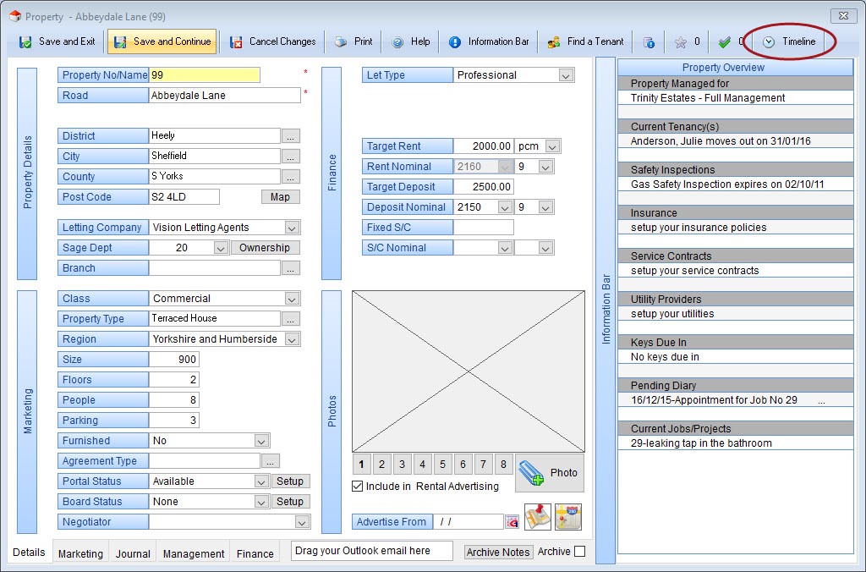Click the Property No/Name field

pos(205,75)
